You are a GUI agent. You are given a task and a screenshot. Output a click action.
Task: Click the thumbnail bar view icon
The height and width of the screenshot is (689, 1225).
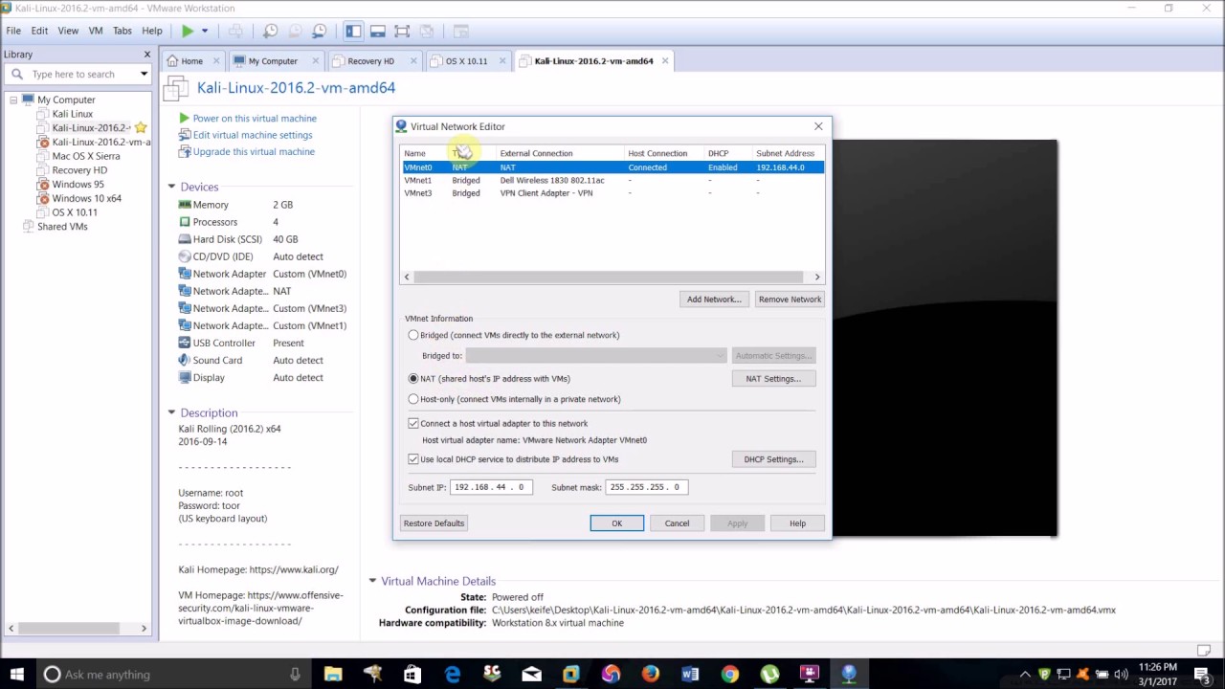pos(378,31)
